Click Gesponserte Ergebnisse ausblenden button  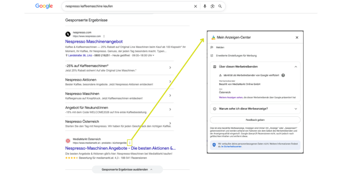[x=127, y=169]
